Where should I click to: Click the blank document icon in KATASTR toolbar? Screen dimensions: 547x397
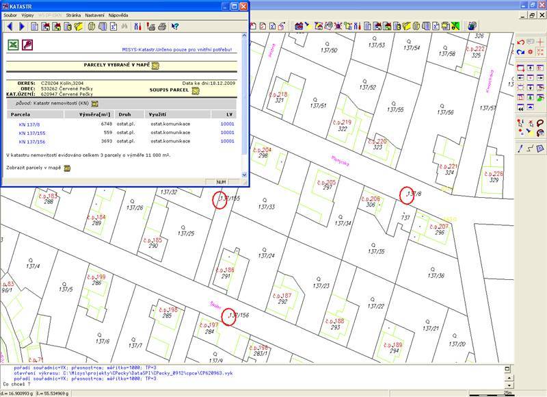(x=35, y=27)
